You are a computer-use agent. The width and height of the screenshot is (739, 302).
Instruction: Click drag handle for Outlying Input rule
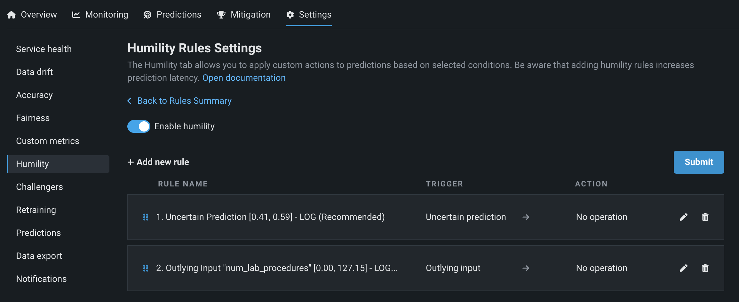pos(146,268)
